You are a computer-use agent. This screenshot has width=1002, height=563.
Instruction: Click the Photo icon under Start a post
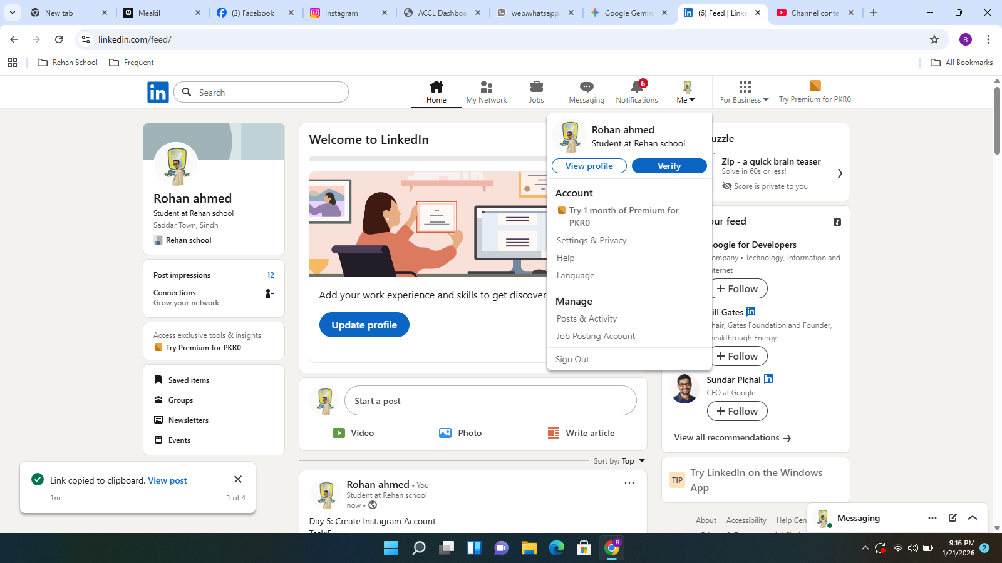tap(445, 433)
